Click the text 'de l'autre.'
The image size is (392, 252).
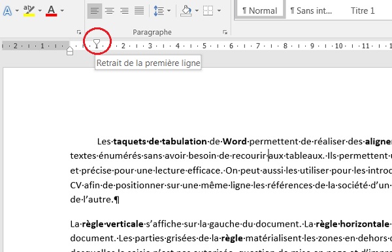pos(91,200)
